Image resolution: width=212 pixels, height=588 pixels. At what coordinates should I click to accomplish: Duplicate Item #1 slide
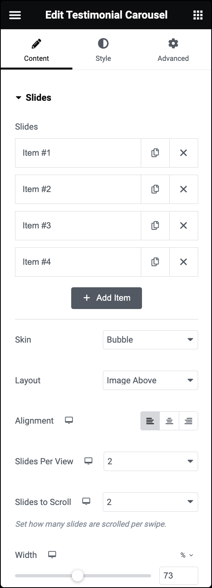pos(155,153)
